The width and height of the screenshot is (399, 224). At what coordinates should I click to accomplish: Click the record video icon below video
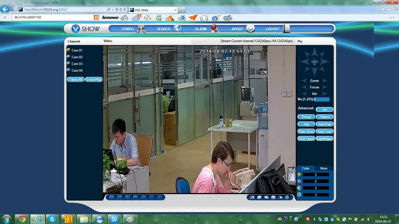[266, 197]
